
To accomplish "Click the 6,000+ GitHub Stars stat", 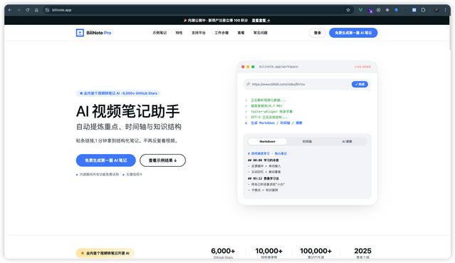I will pos(223,253).
